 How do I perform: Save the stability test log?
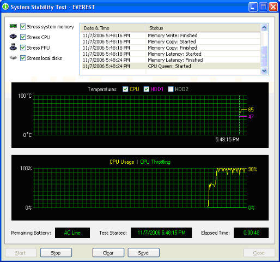(x=144, y=253)
